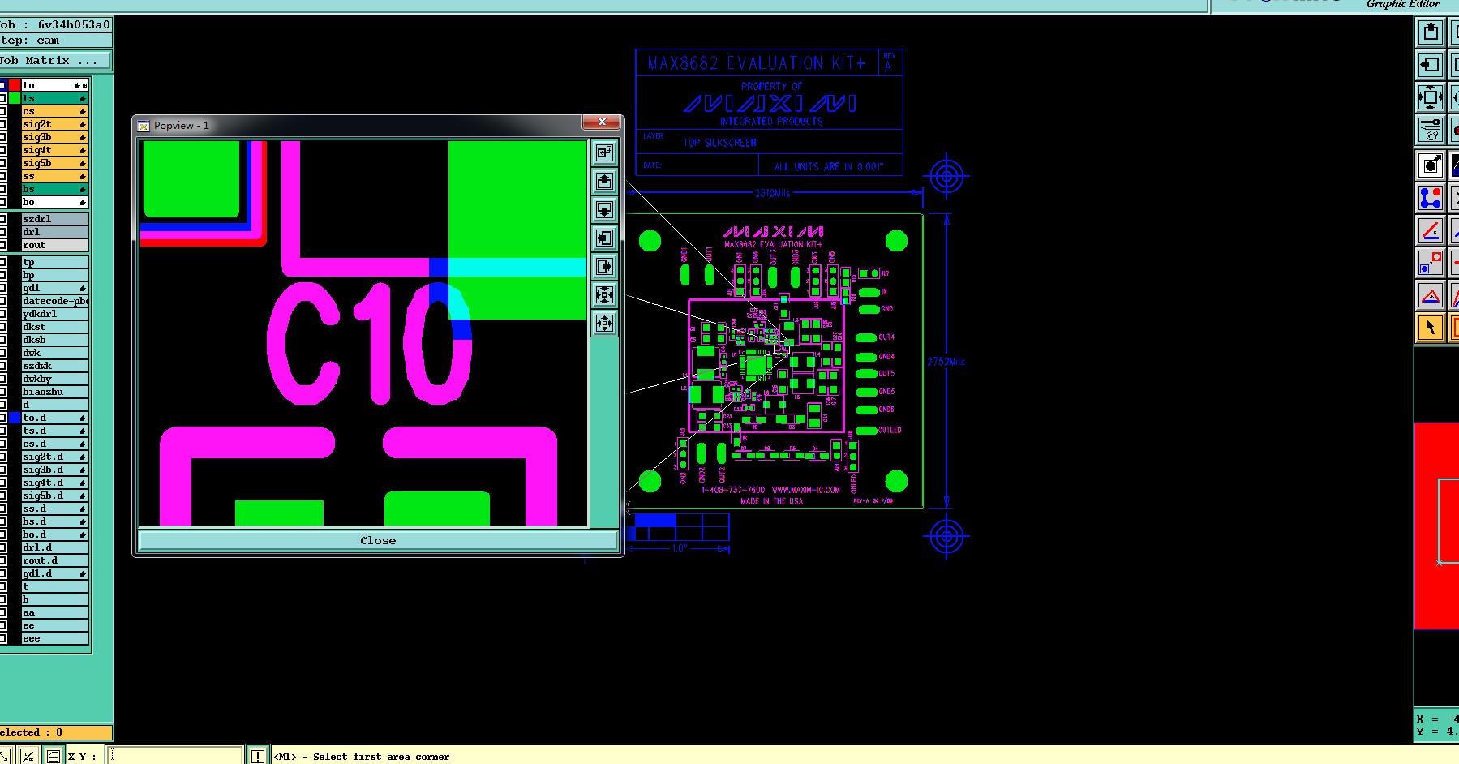Select layer dksb in the layer list
This screenshot has width=1459, height=764.
[55, 340]
